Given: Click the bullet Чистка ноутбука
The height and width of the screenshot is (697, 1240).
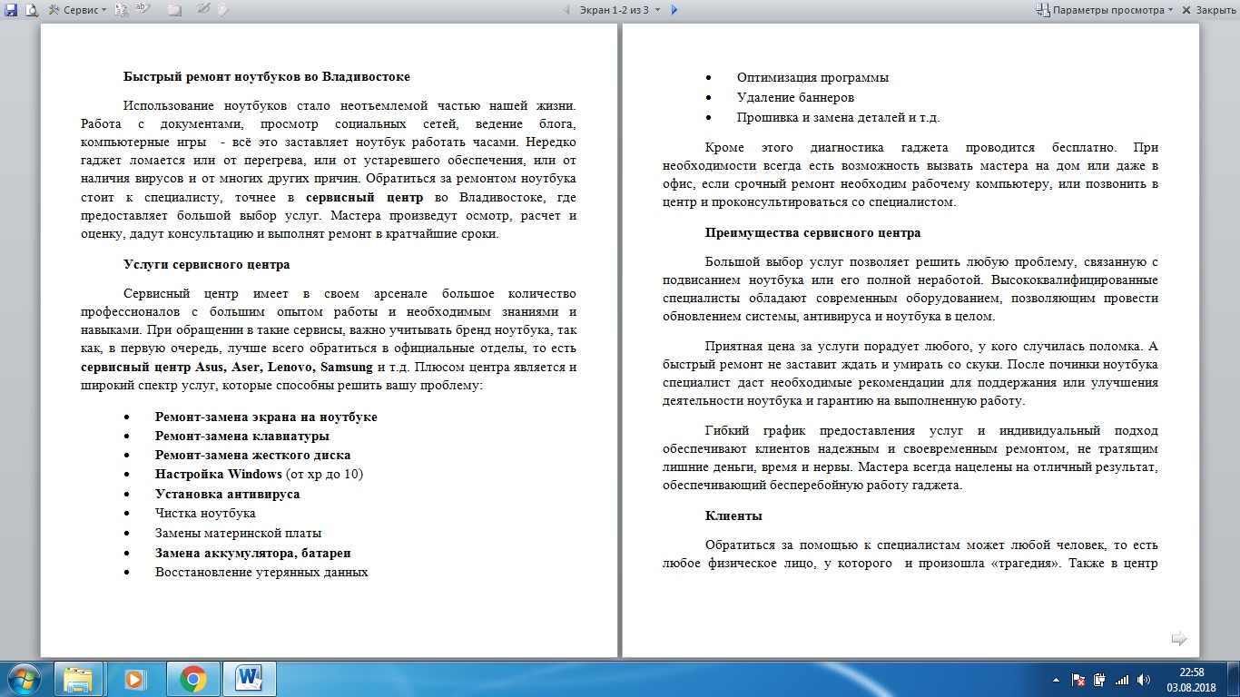Looking at the screenshot, I should [205, 514].
